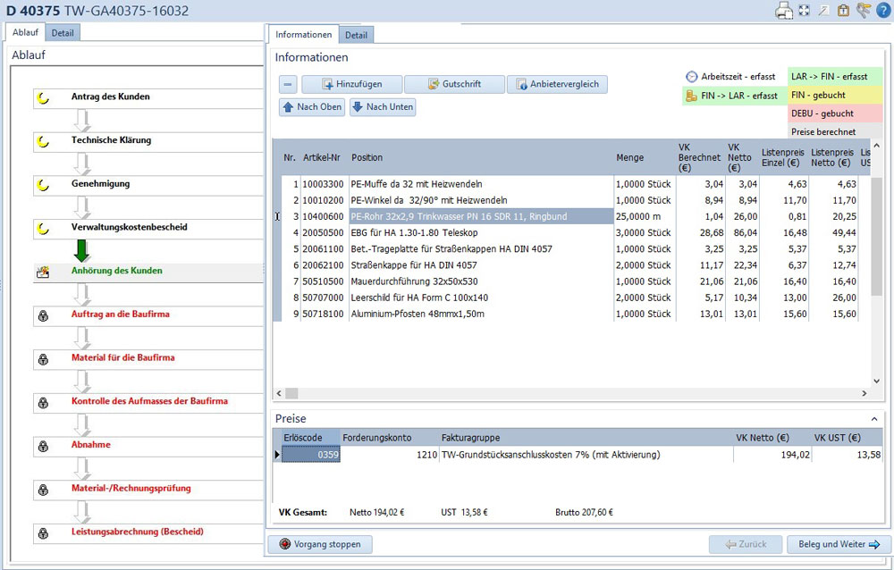Click lock icon beside Leistungsabrechnung (Bescheid)

coord(43,533)
